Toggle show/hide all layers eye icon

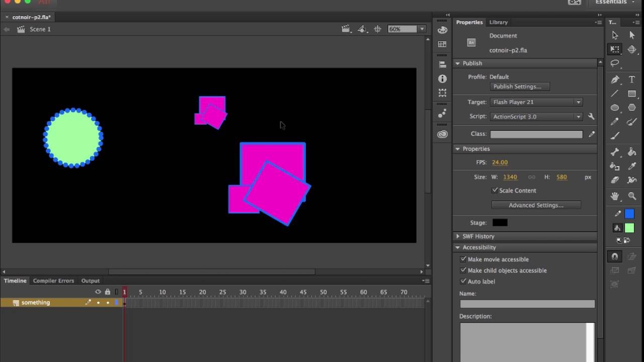pyautogui.click(x=98, y=292)
